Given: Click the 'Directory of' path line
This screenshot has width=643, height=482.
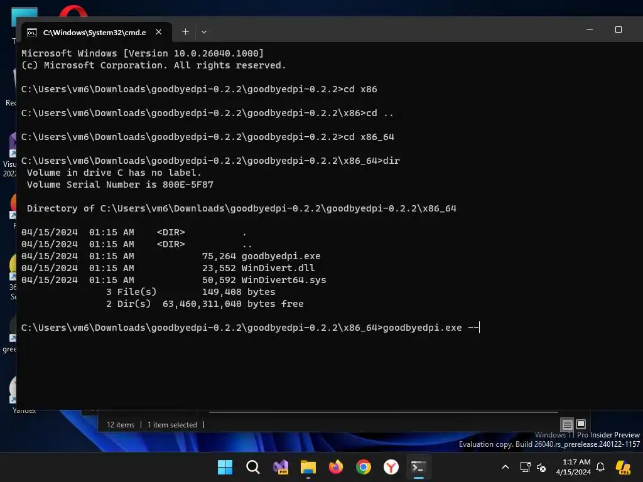Looking at the screenshot, I should [242, 208].
